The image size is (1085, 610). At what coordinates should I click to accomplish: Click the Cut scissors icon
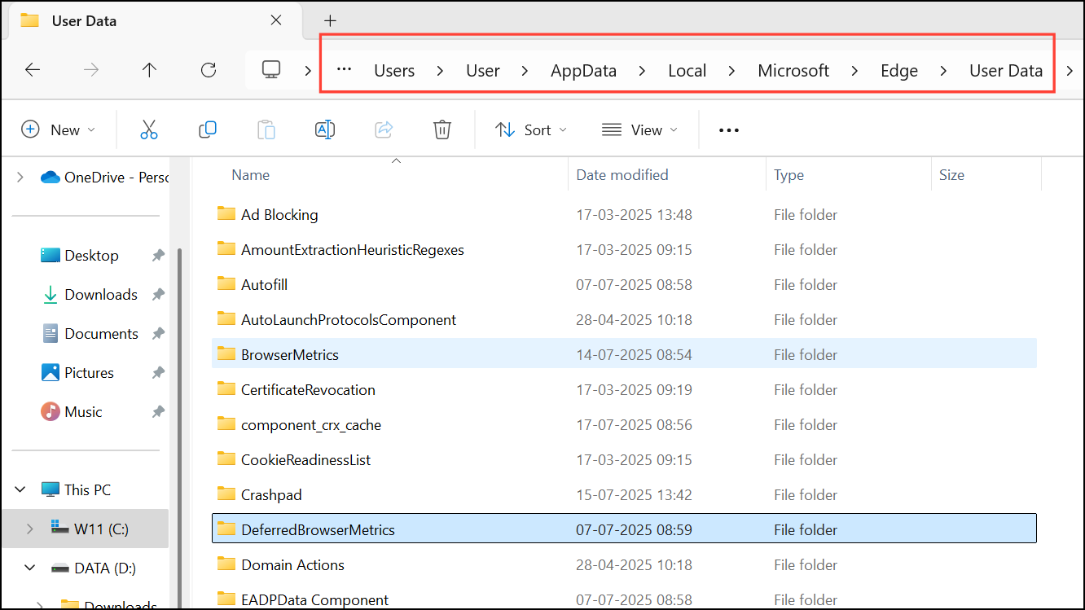[x=148, y=129]
